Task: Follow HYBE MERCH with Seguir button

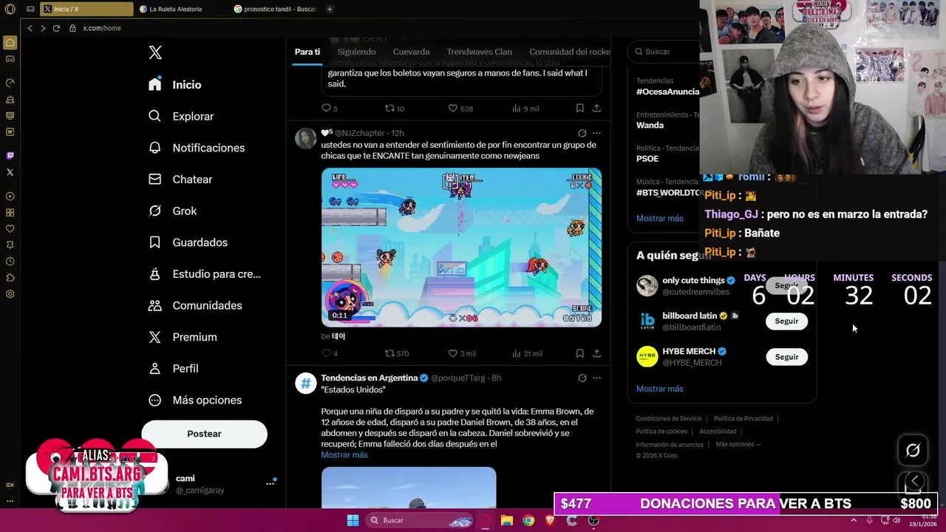Action: coord(786,357)
